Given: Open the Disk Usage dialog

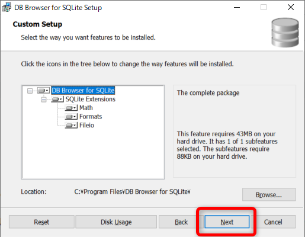Looking at the screenshot, I should [x=116, y=222].
